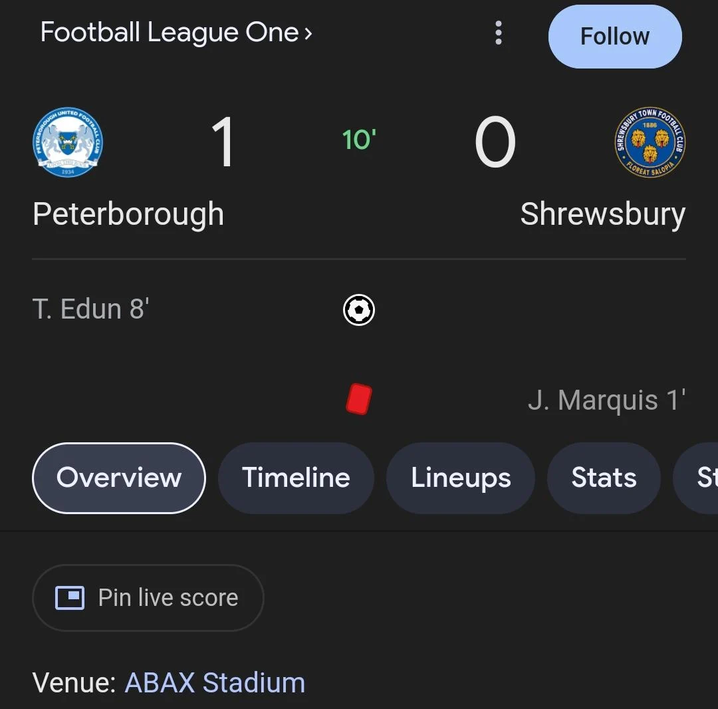Viewport: 718px width, 709px height.
Task: Switch to the Timeline tab
Action: (x=296, y=478)
